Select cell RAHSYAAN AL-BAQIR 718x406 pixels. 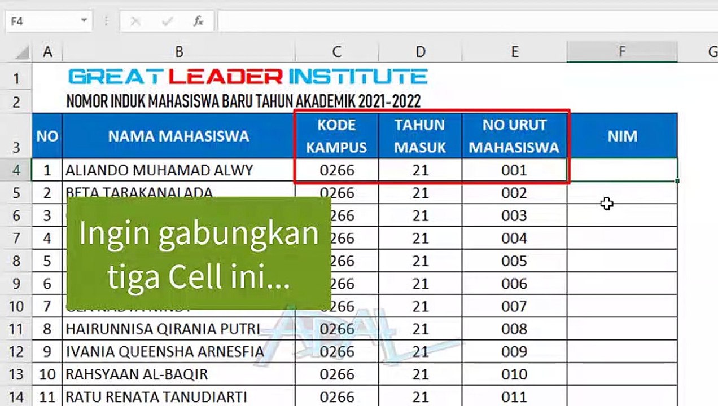pyautogui.click(x=179, y=374)
